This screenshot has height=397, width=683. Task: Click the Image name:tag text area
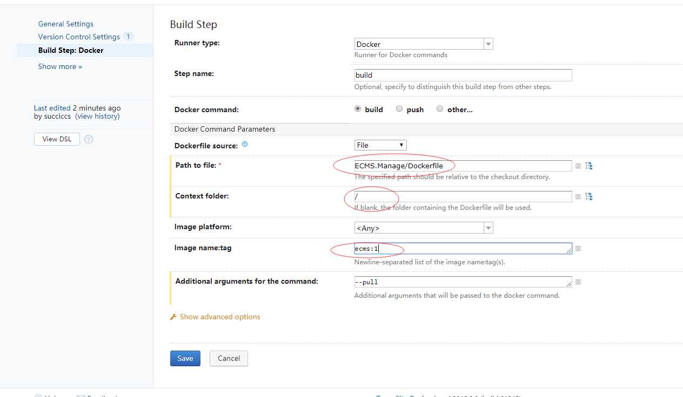463,249
